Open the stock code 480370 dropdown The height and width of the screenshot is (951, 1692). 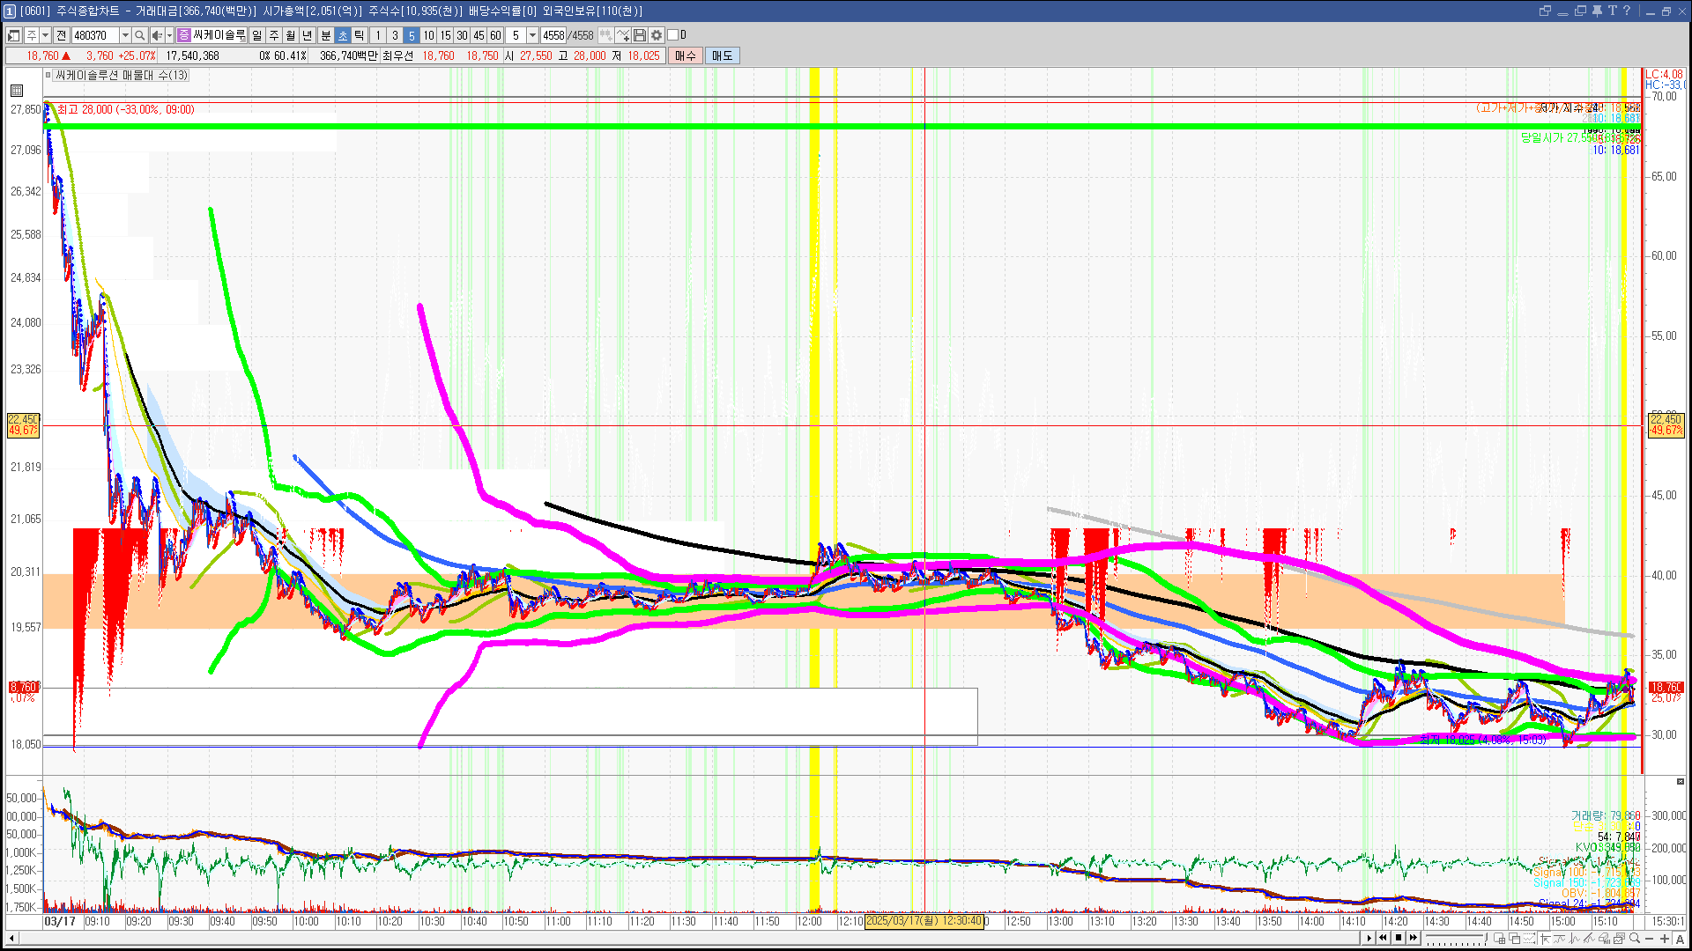tap(125, 35)
